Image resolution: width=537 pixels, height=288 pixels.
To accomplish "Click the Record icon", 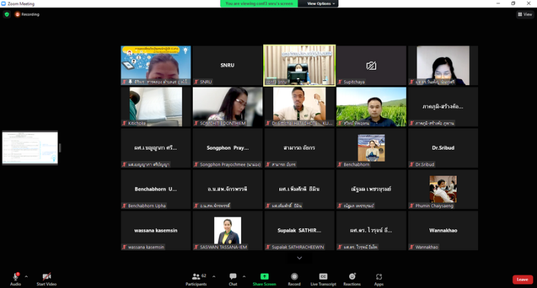I will [294, 277].
